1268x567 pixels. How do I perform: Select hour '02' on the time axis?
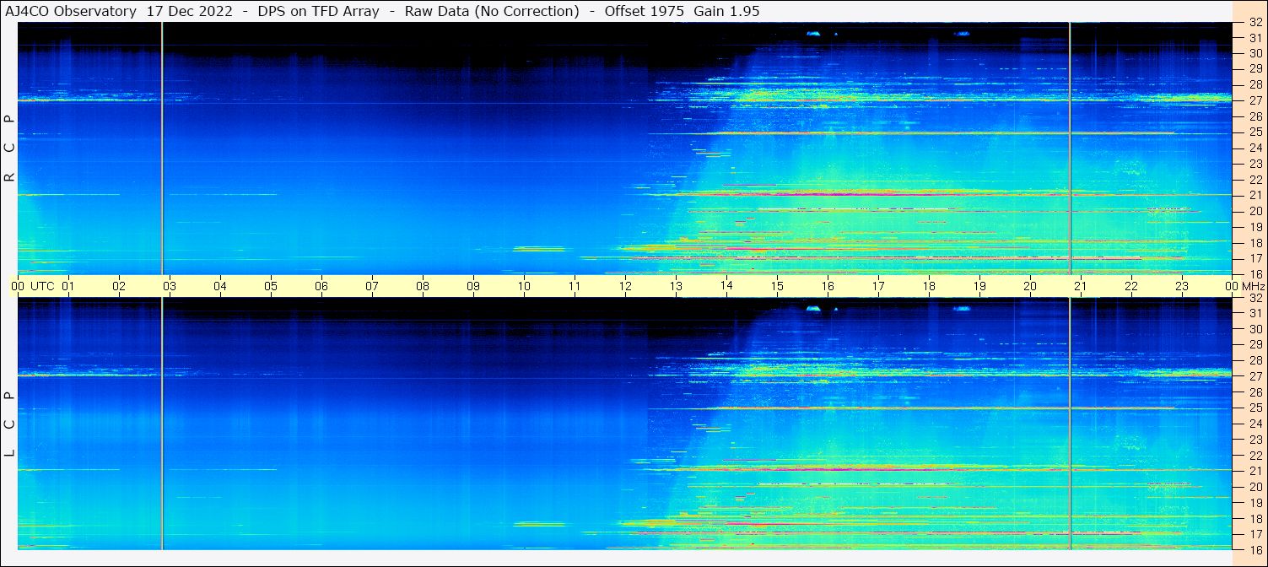[x=119, y=286]
